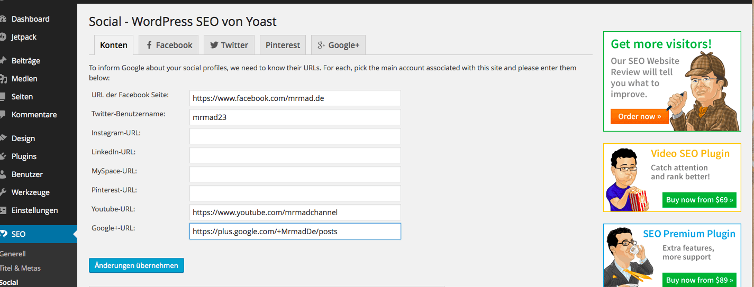Go to Beiträge menu
The image size is (754, 287).
point(26,61)
